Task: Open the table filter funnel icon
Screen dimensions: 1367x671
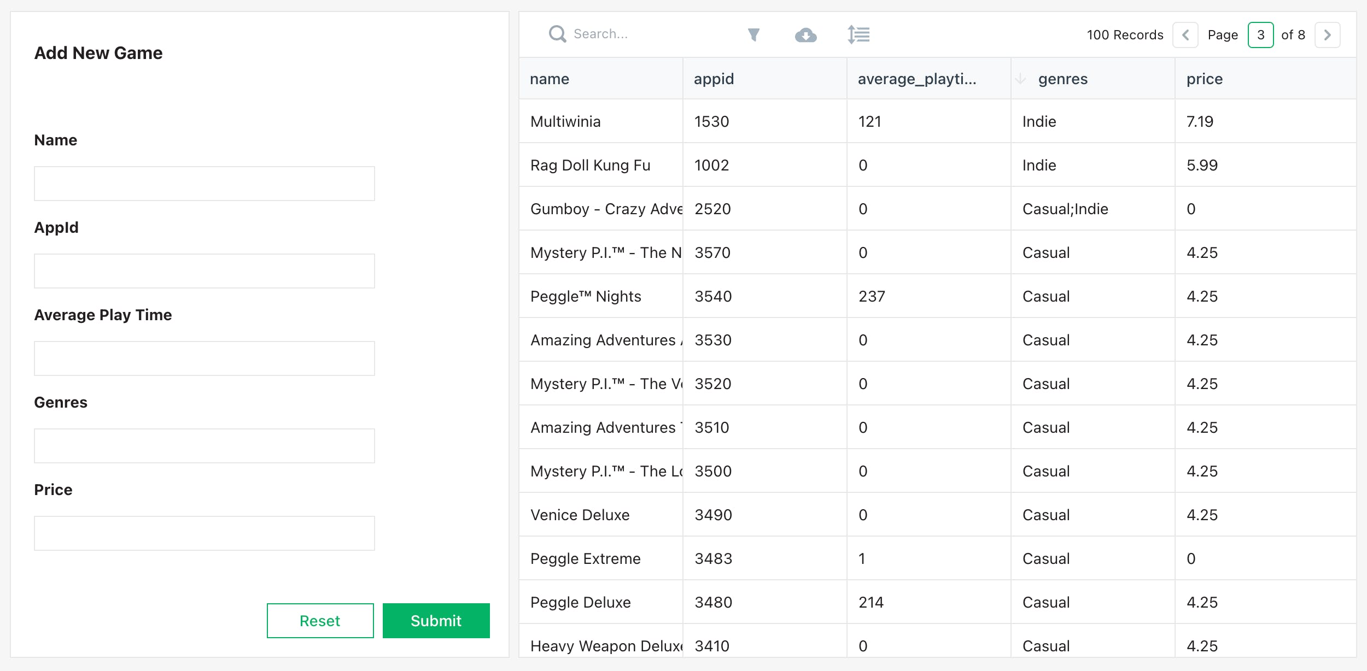Action: click(753, 35)
